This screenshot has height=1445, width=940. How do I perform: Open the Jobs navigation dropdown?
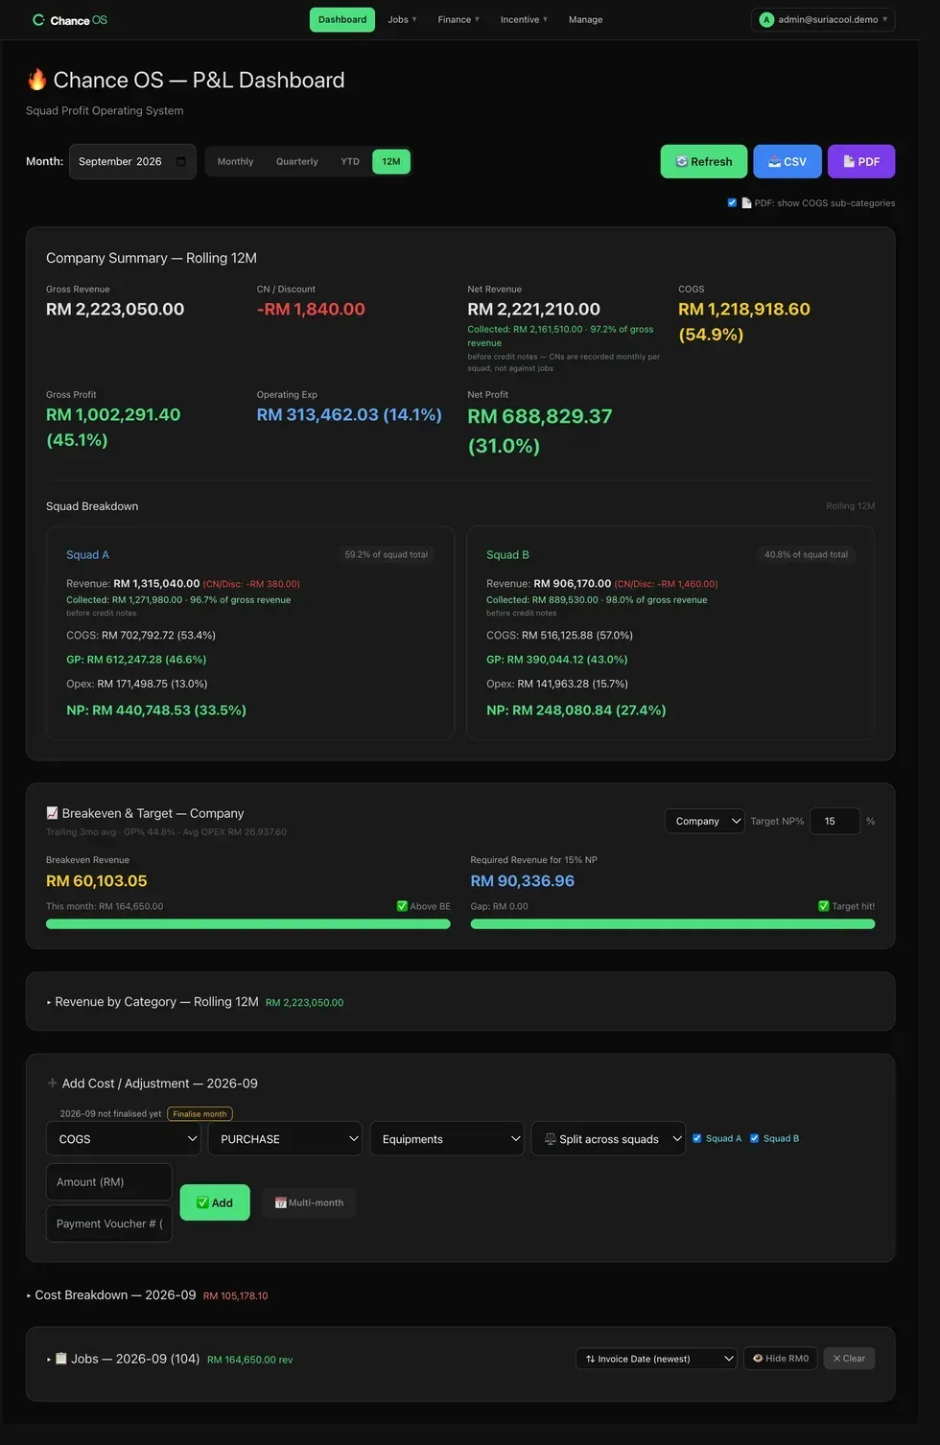pyautogui.click(x=402, y=20)
